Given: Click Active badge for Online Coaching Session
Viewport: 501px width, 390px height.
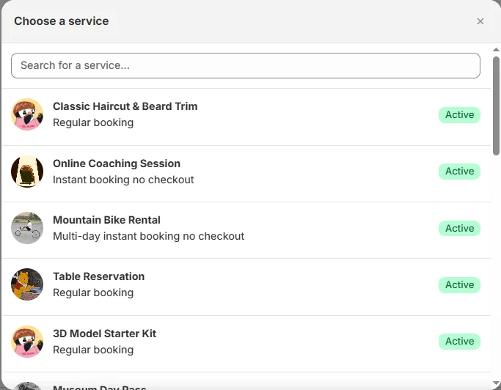Looking at the screenshot, I should (459, 172).
